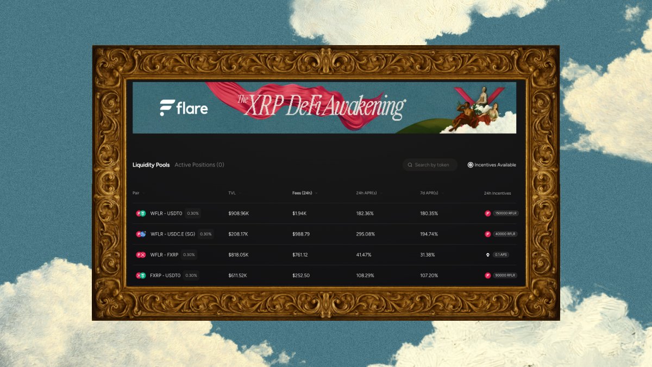Click the $252.50 fees value

click(301, 276)
